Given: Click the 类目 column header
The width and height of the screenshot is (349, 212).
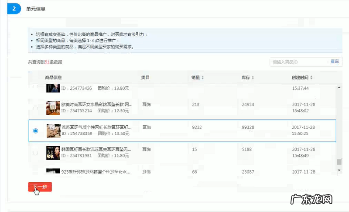Looking at the screenshot, I should click(x=145, y=78).
